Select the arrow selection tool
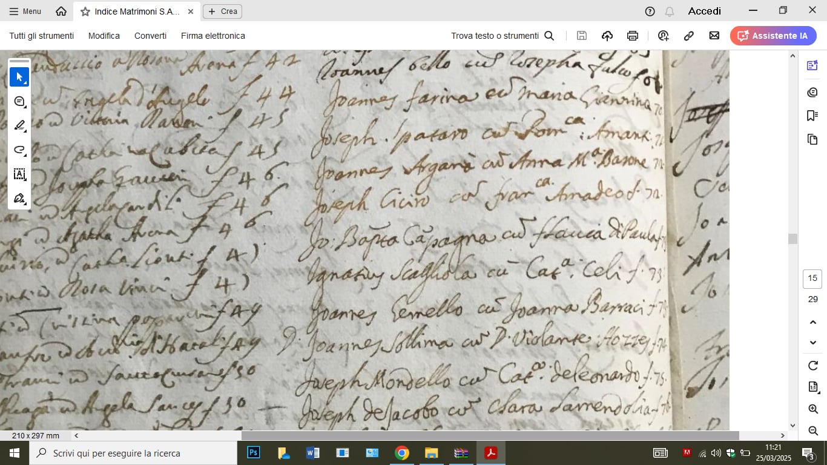 (19, 77)
